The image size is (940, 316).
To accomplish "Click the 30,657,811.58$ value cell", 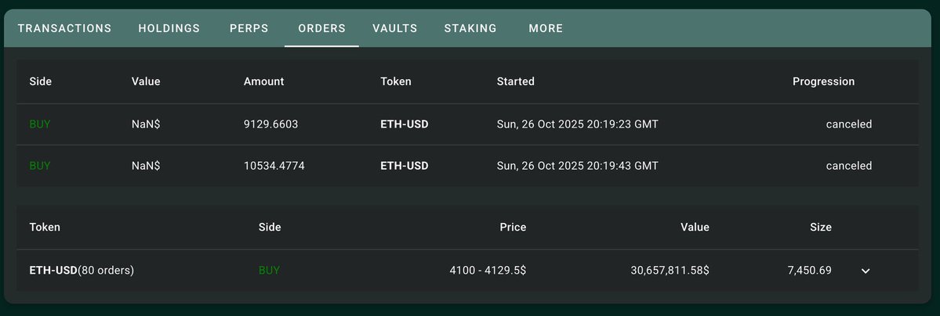I will point(670,271).
